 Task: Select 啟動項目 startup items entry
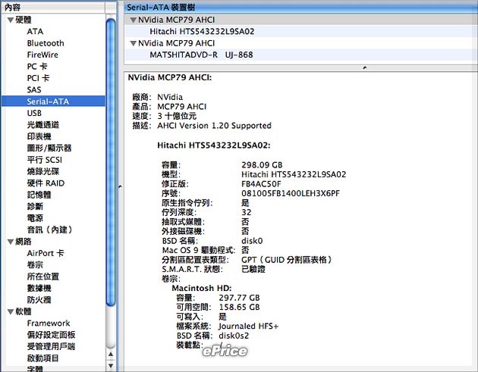(43, 358)
